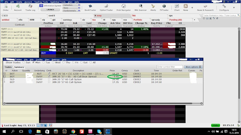
Task: Uncheck the Mon trades checkbox
Action: (x=34, y=62)
